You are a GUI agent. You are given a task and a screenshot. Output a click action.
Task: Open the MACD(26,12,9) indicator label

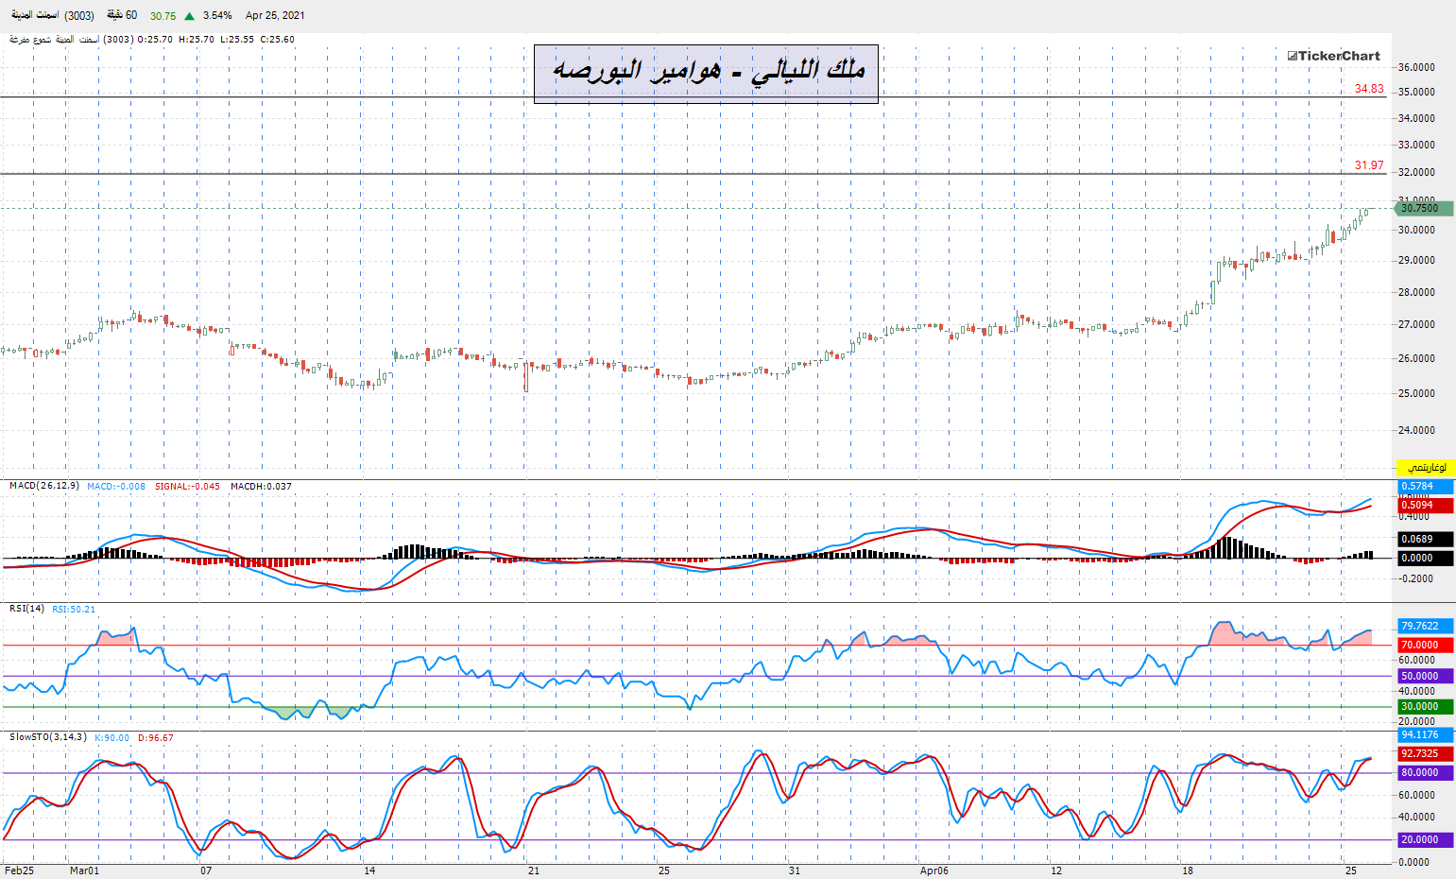[43, 486]
